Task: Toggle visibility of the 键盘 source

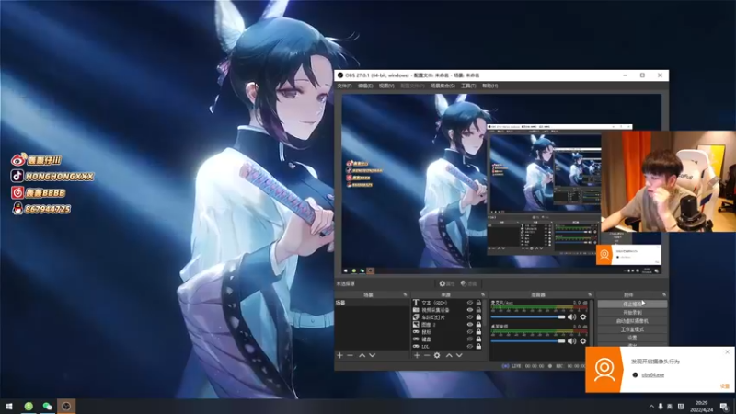Action: tap(469, 339)
